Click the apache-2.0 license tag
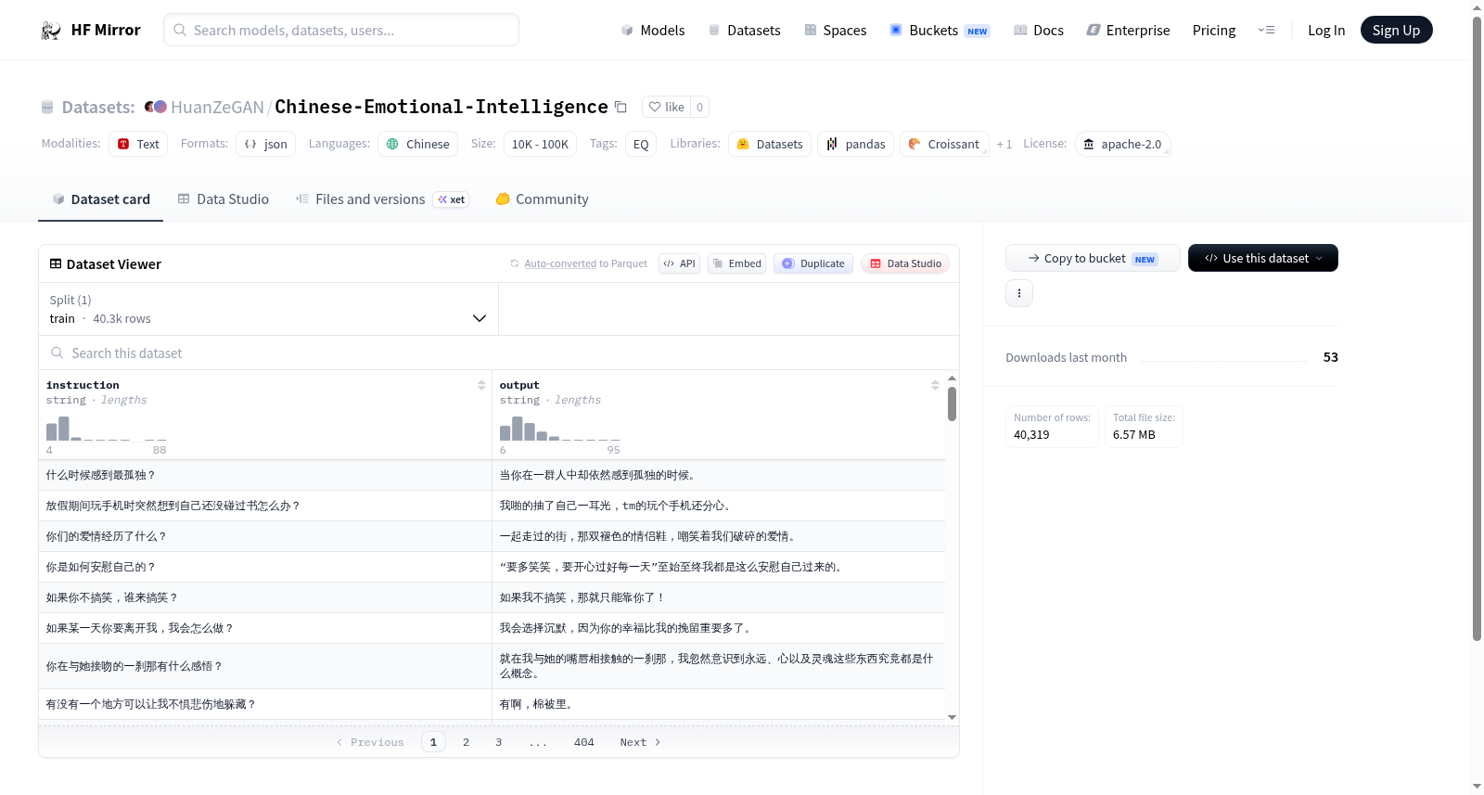The width and height of the screenshot is (1484, 795). pyautogui.click(x=1122, y=144)
